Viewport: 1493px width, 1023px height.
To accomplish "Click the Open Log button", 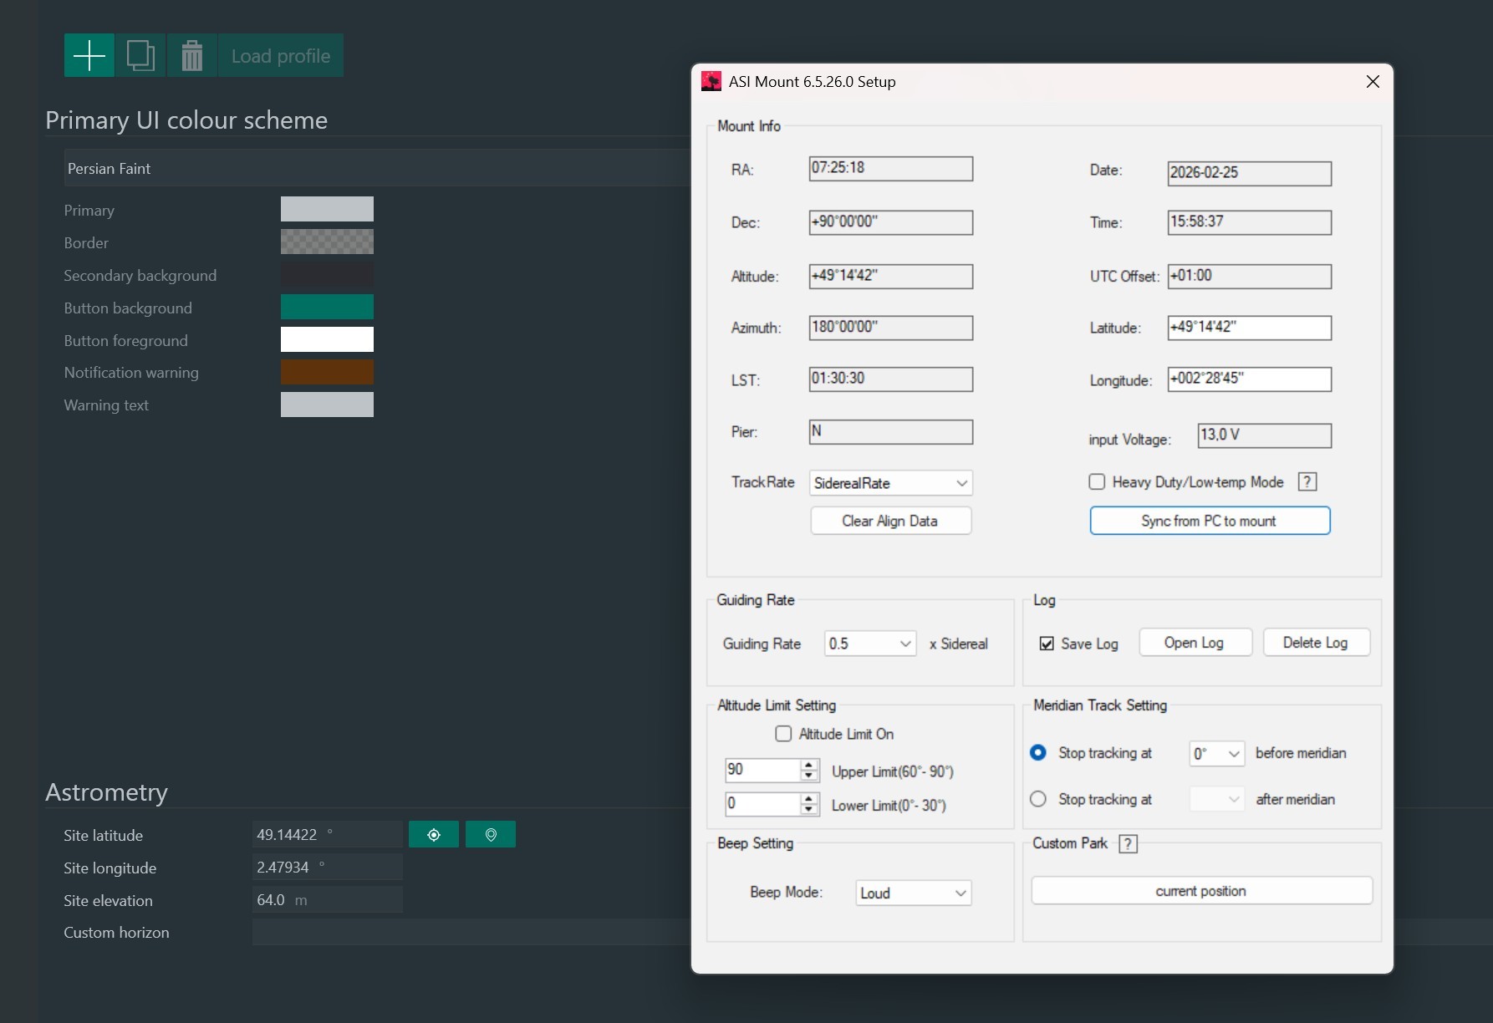I will coord(1195,643).
